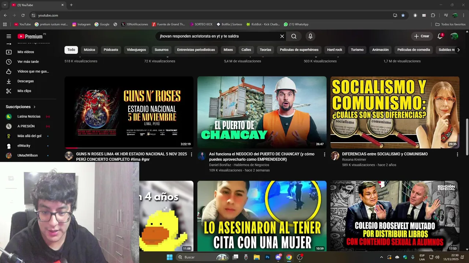Open the Windows Start menu
The image size is (469, 263).
click(169, 257)
